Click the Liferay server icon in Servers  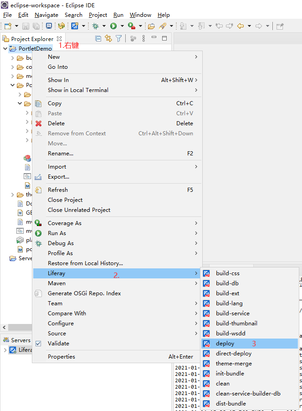(x=13, y=350)
